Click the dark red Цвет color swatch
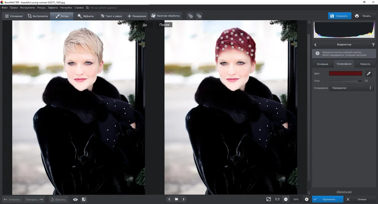 coord(345,74)
